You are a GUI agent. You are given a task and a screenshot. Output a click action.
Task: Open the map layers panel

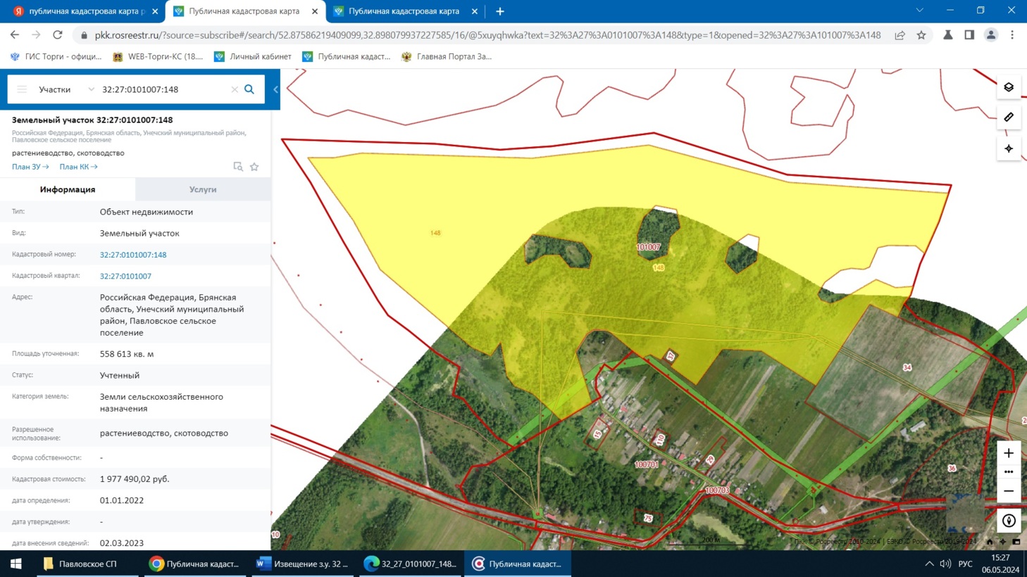[x=1009, y=87]
